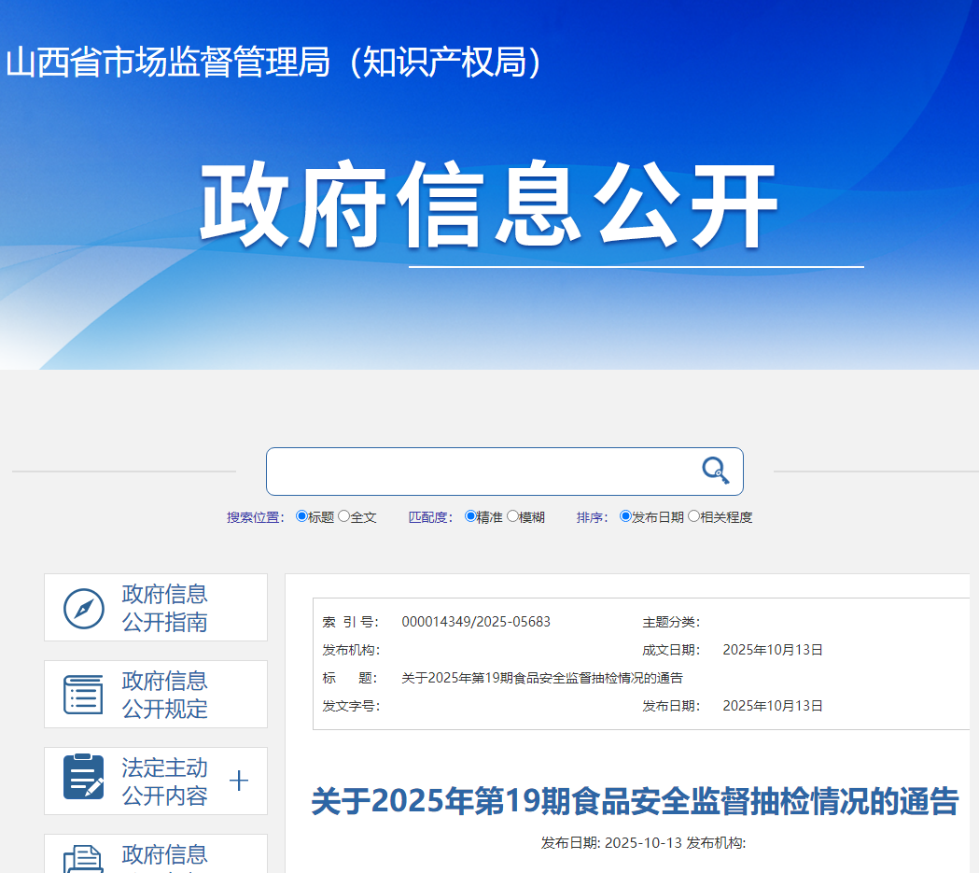Select the 标题 search position radio button
979x873 pixels.
[x=301, y=516]
